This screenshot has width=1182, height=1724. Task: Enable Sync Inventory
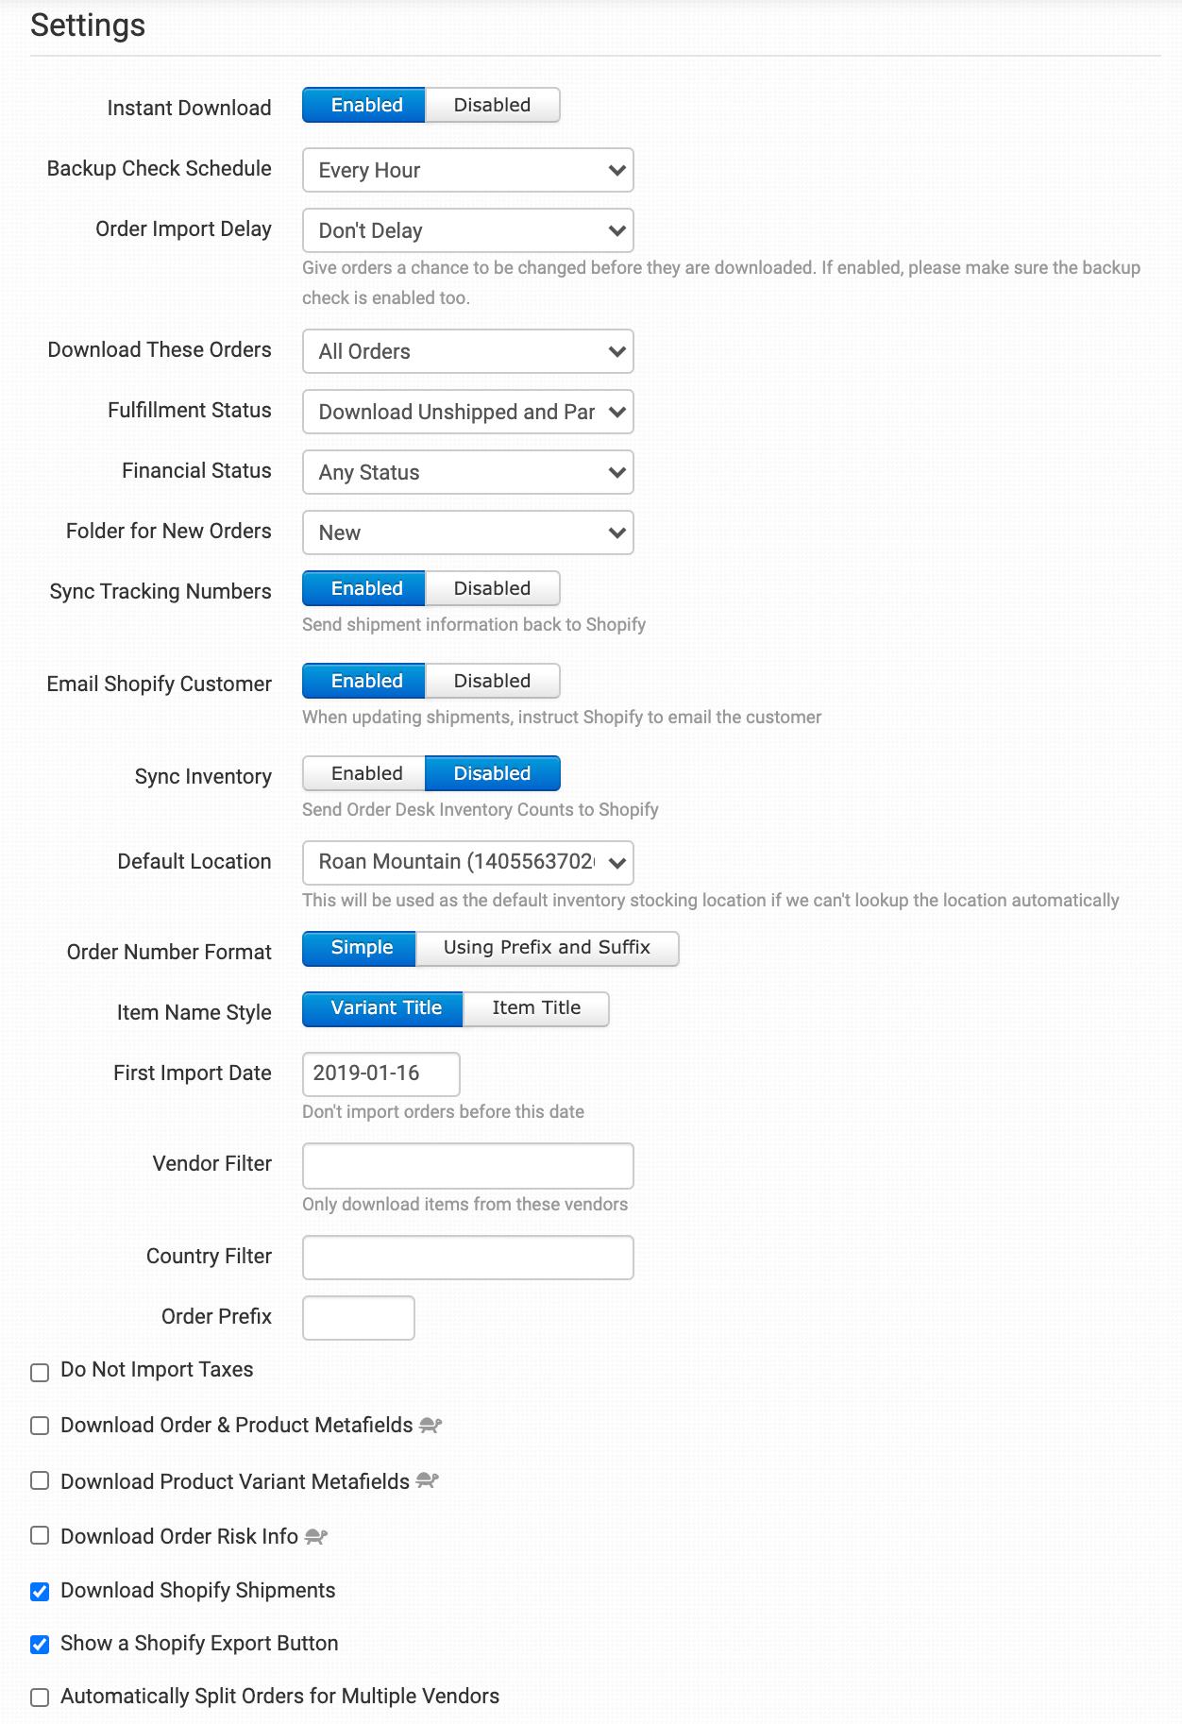[366, 773]
